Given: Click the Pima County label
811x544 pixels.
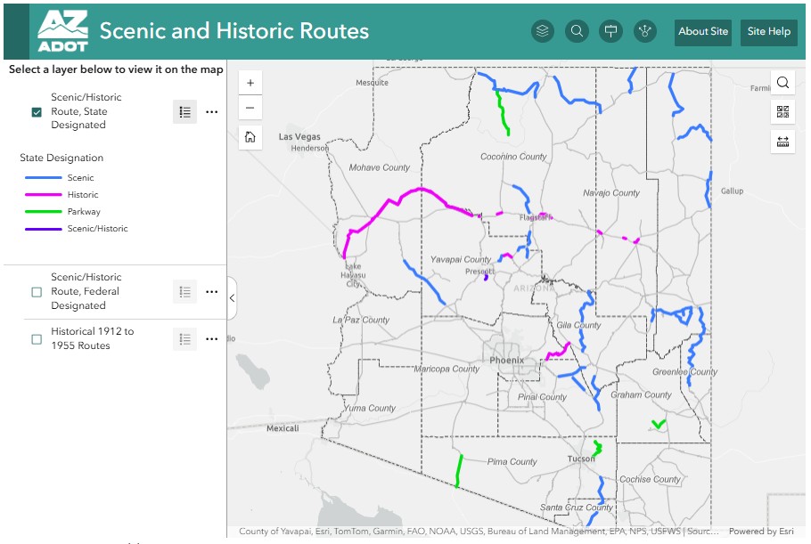Looking at the screenshot, I should [512, 461].
